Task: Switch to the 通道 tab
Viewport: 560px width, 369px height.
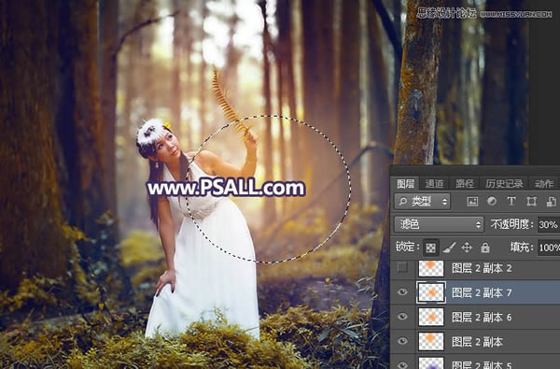Action: point(434,184)
